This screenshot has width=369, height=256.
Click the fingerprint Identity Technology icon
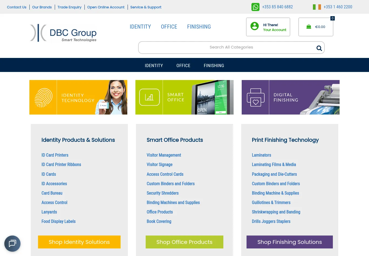(x=43, y=98)
